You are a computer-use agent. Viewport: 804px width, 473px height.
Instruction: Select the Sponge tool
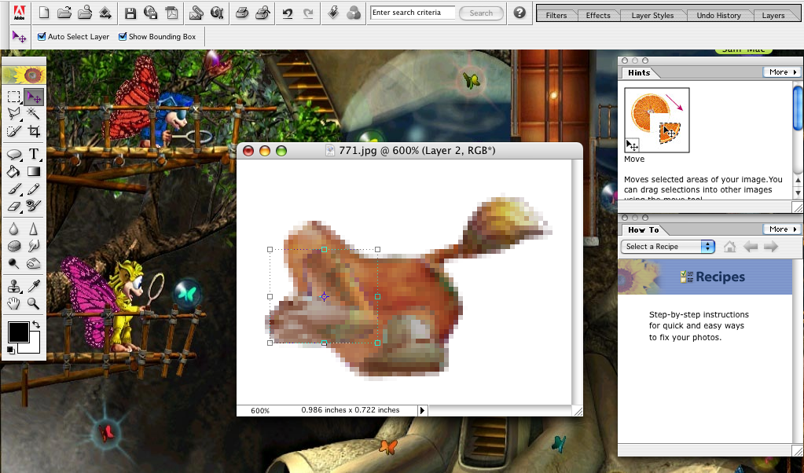[x=14, y=246]
